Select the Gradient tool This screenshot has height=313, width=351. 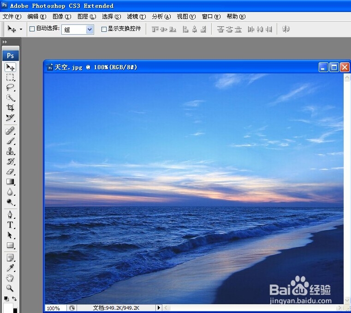(10, 182)
